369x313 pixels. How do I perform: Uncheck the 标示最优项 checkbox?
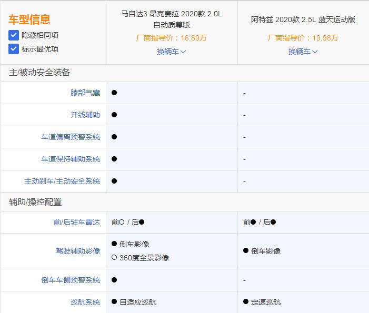coord(14,49)
